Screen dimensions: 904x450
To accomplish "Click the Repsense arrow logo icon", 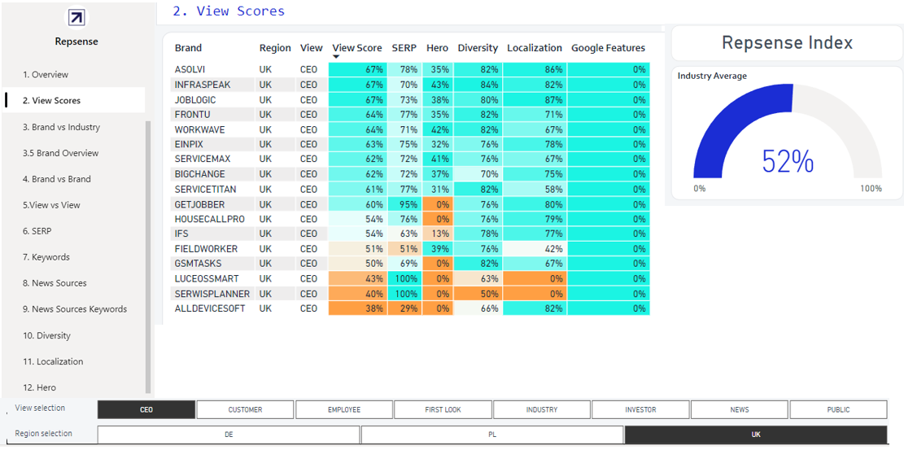I will 76,17.
